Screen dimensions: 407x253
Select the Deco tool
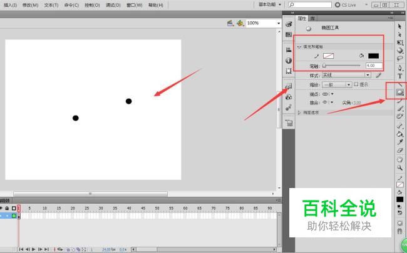399,116
